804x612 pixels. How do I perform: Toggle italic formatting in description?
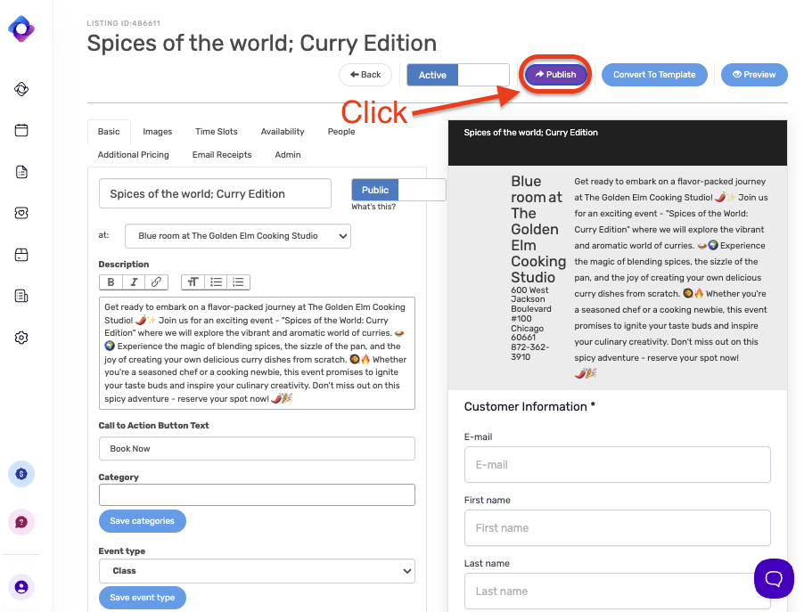(134, 282)
